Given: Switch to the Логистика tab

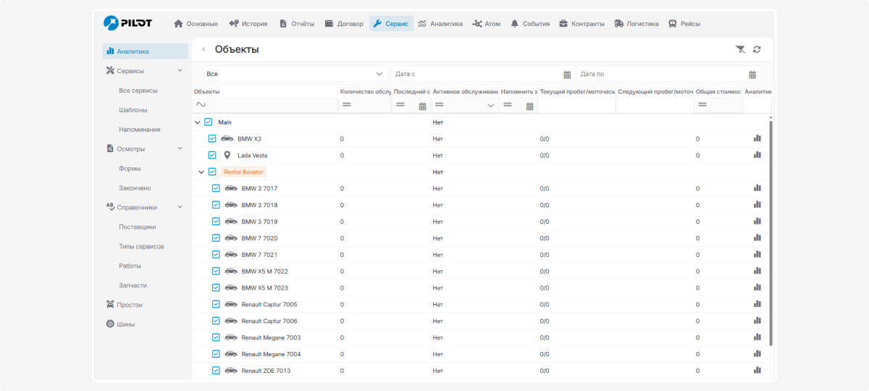Looking at the screenshot, I should point(637,24).
